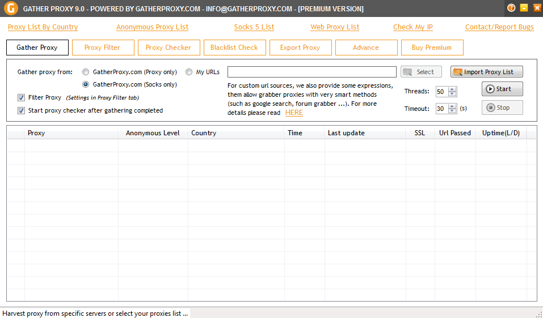Decrease Threads value with down arrow
The height and width of the screenshot is (318, 543).
[452, 93]
